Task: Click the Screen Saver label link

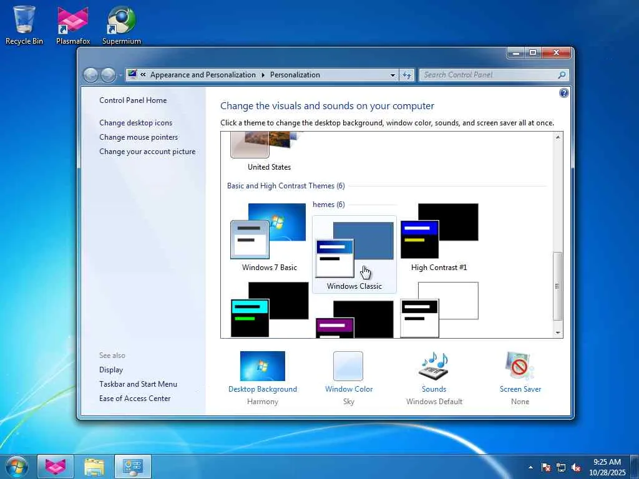Action: coord(520,389)
